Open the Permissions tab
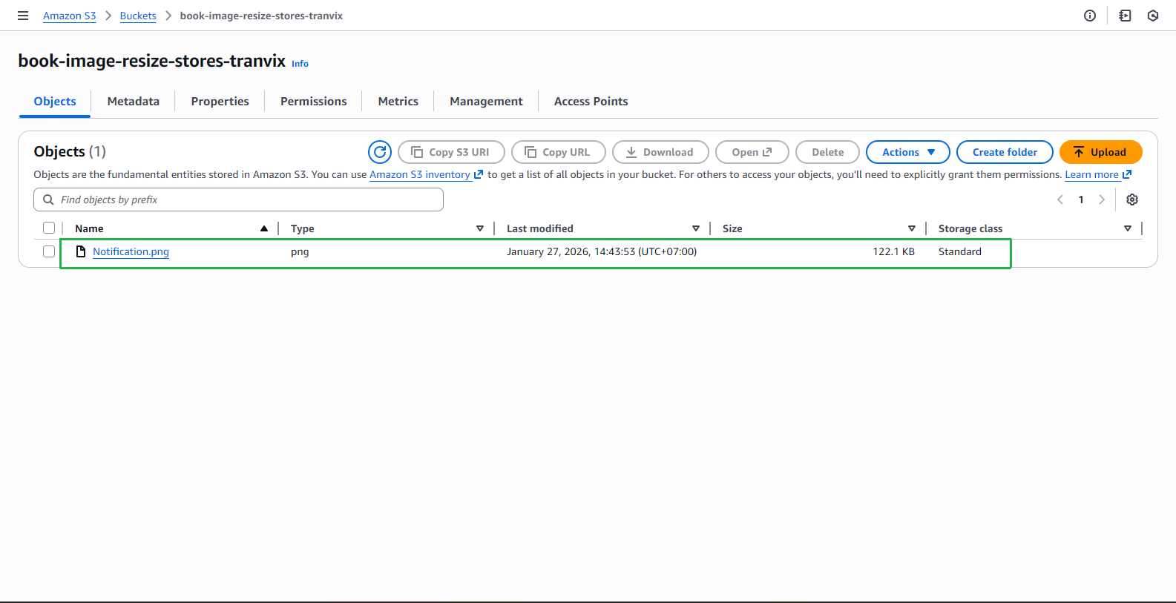 point(314,102)
